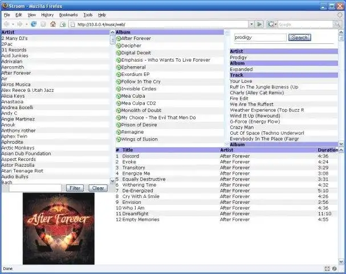The image size is (346, 274).
Task: Click the search results scroll down arrow
Action: click(x=341, y=144)
